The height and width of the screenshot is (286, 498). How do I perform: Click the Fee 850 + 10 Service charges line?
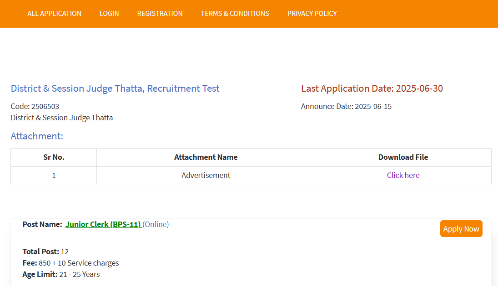70,263
